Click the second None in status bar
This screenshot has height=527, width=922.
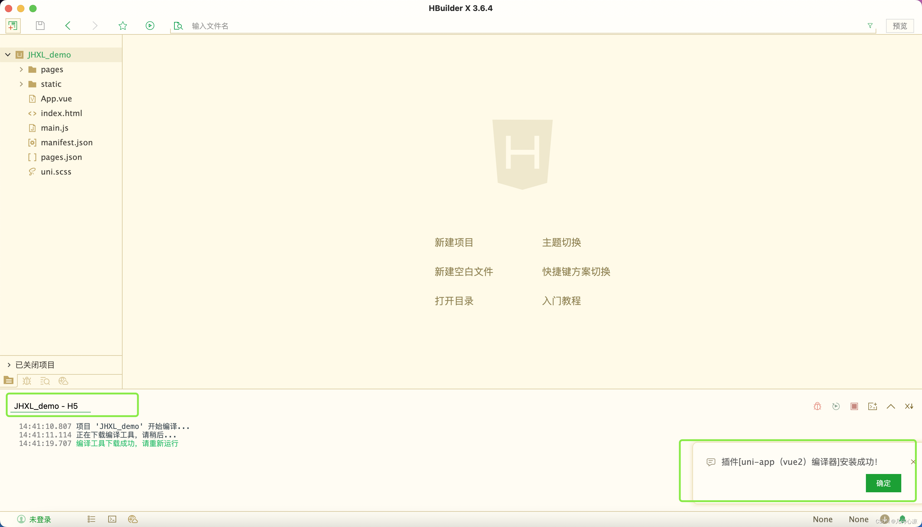pos(859,519)
